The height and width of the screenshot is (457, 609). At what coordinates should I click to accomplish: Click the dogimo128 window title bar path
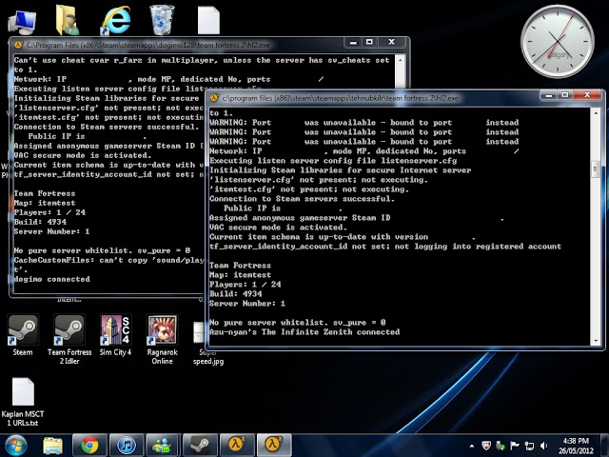[x=148, y=45]
